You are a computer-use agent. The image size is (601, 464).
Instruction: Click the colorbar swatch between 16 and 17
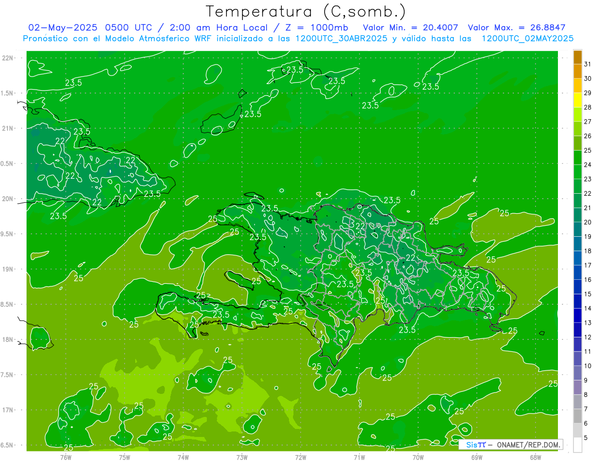577,273
